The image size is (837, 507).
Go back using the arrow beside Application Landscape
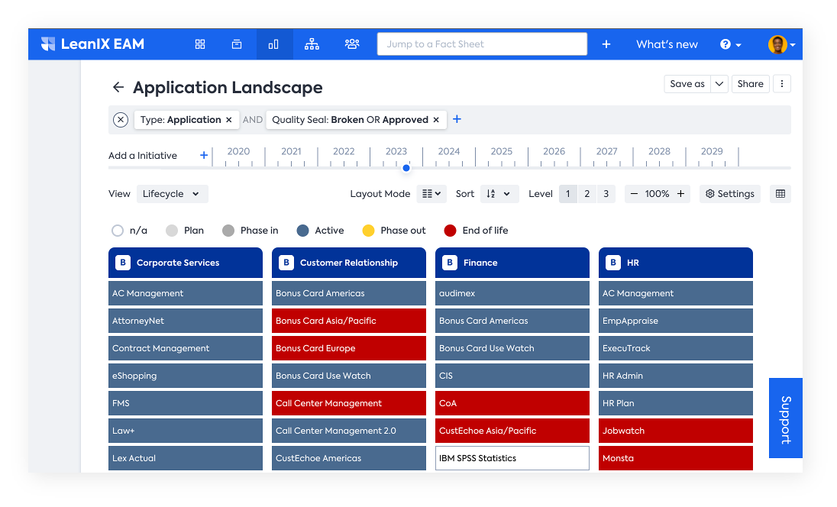pos(118,87)
